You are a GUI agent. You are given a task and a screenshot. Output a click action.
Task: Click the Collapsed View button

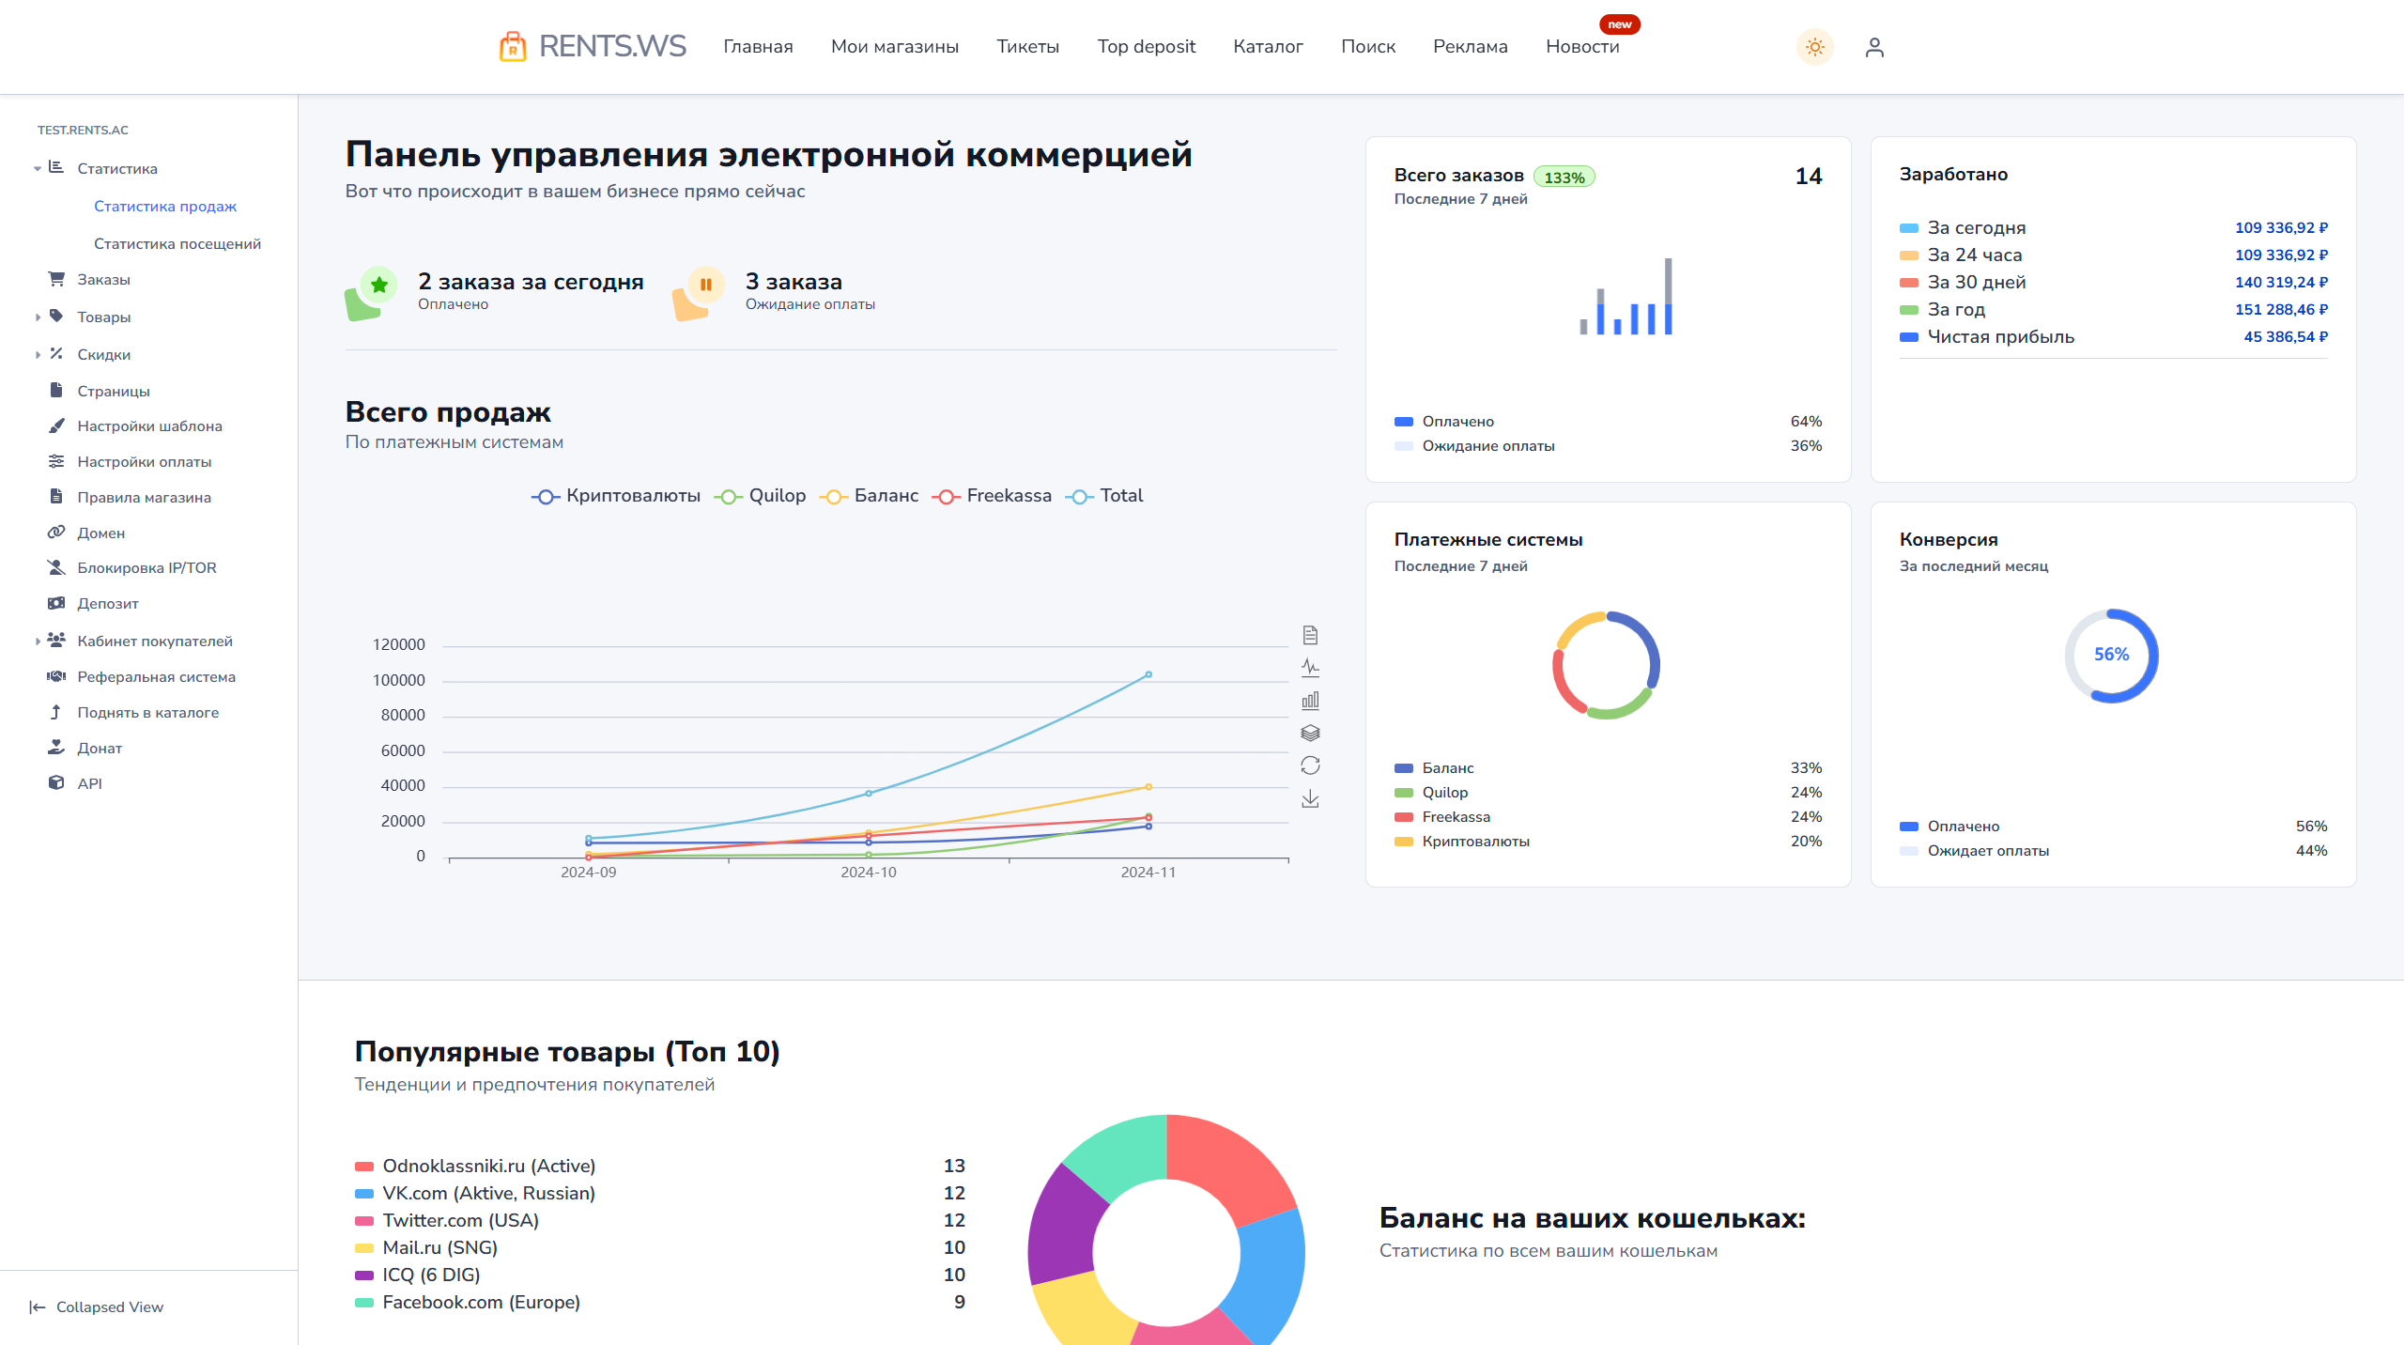pyautogui.click(x=97, y=1306)
